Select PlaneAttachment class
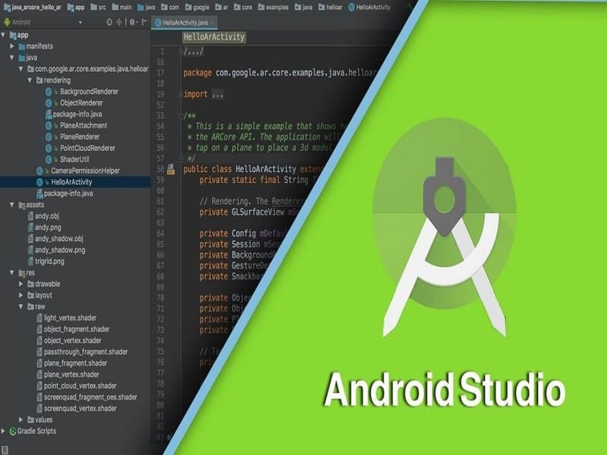The width and height of the screenshot is (607, 455). click(x=77, y=125)
